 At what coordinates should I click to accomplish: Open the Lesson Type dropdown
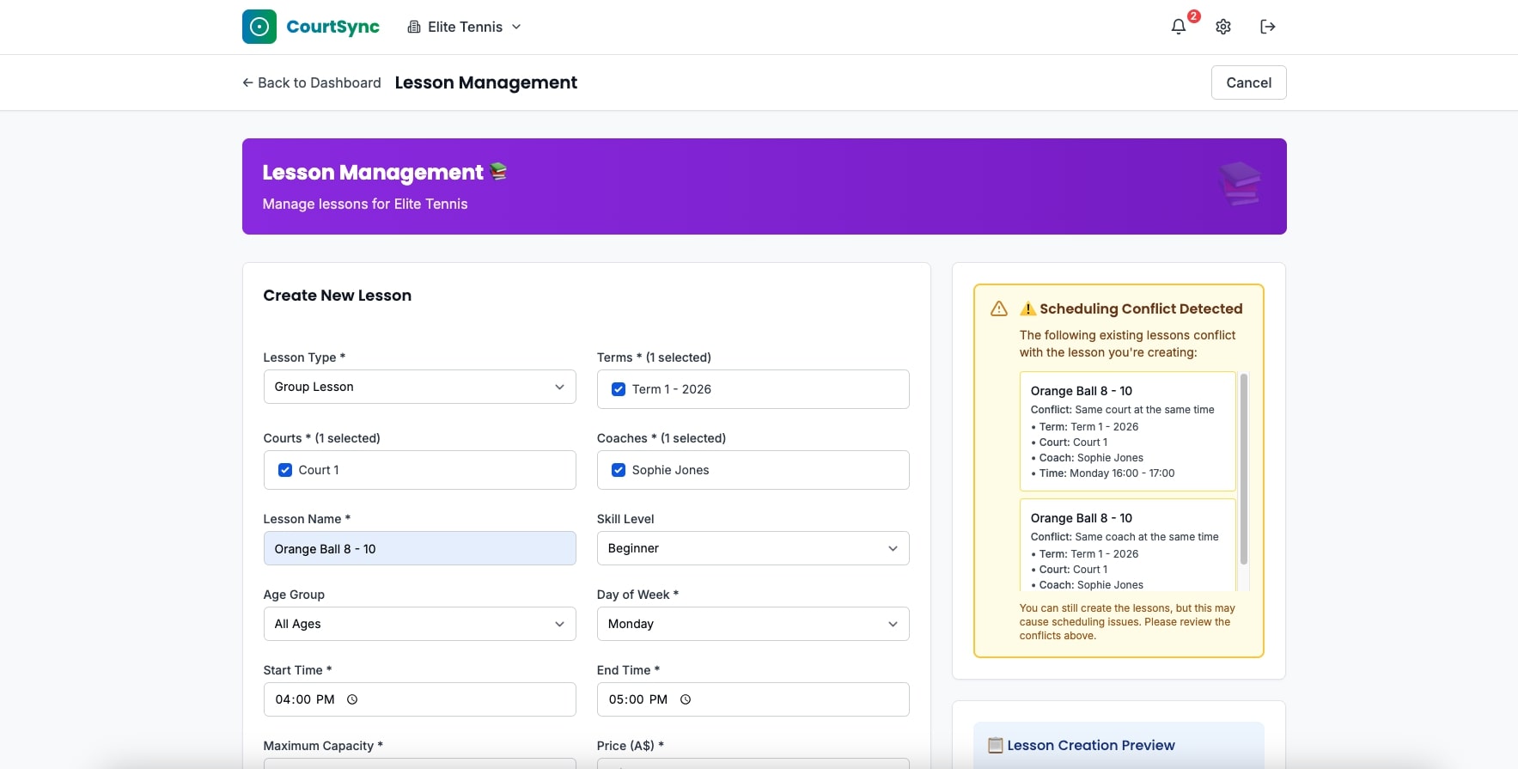coord(419,387)
